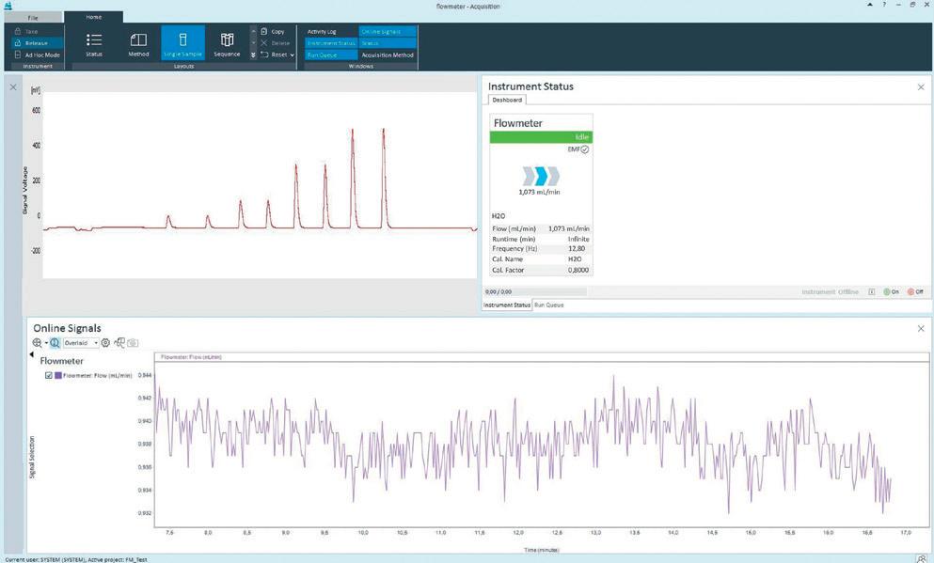Open the Status layout
This screenshot has width=934, height=563.
pos(93,43)
